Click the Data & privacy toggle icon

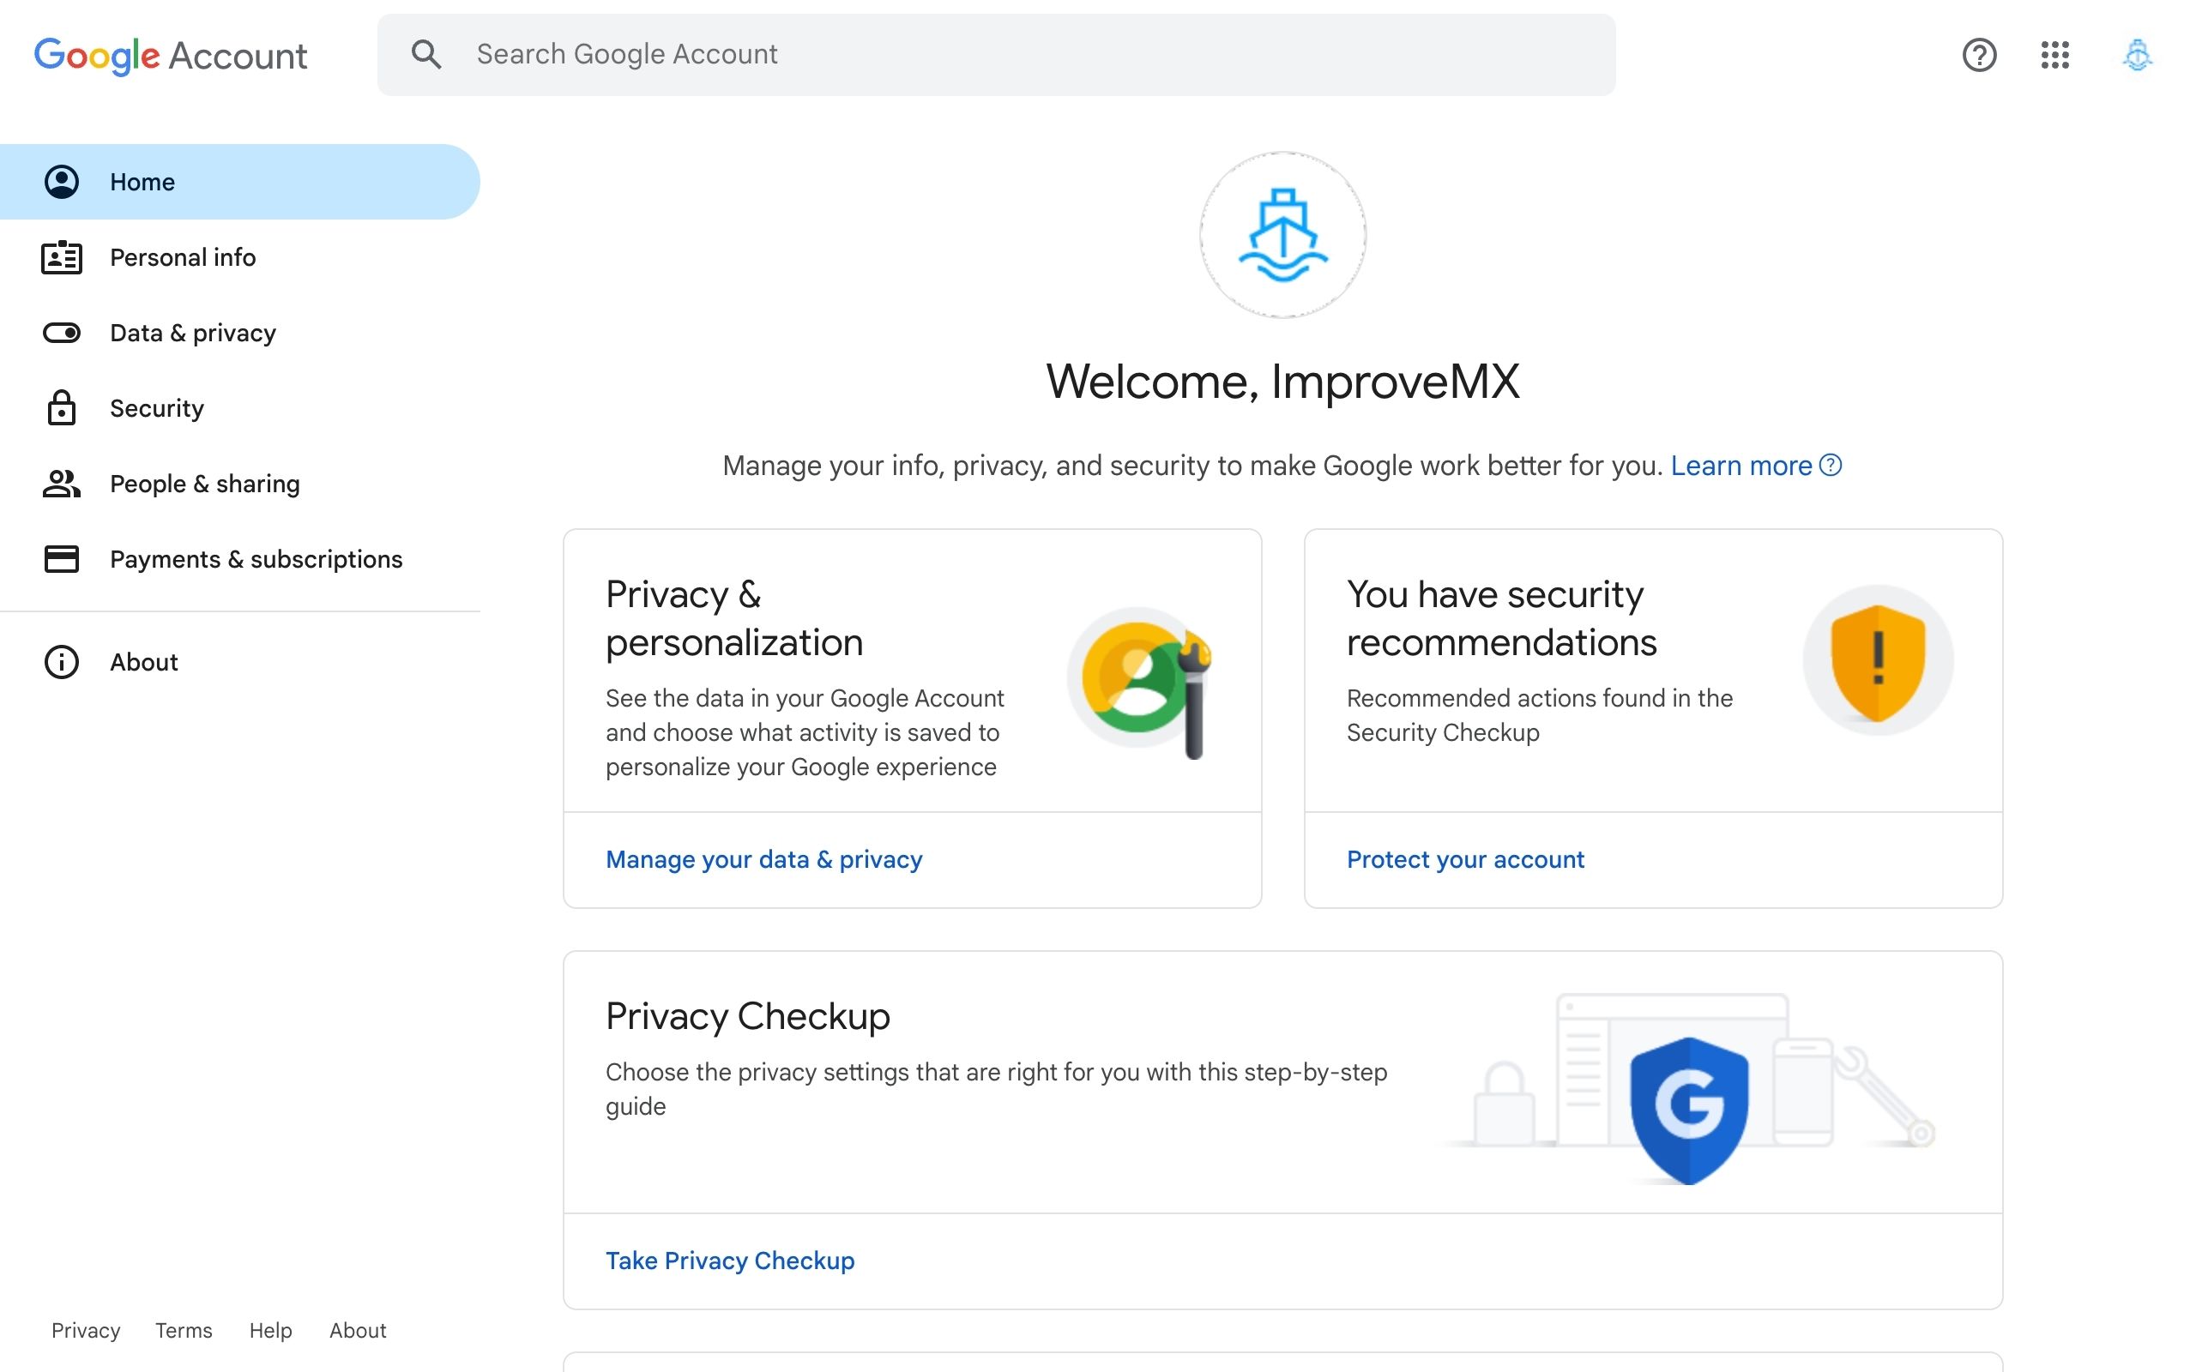pos(62,333)
